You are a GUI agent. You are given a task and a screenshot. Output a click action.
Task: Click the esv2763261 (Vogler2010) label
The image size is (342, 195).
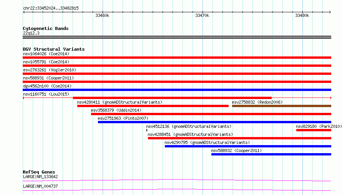pos(50,70)
